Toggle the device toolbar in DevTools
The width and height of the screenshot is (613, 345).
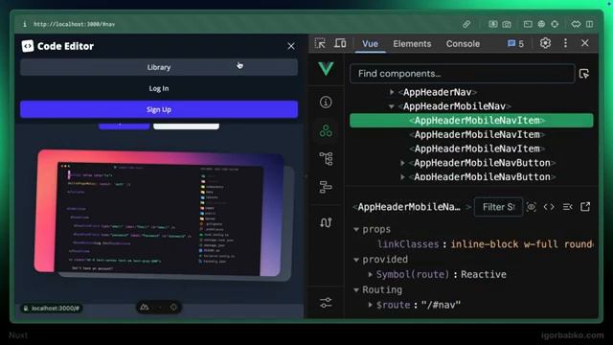[x=340, y=43]
